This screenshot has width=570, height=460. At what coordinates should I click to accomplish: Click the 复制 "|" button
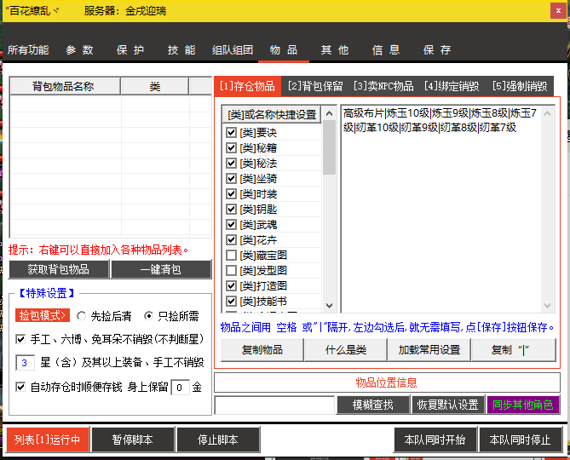(x=513, y=350)
